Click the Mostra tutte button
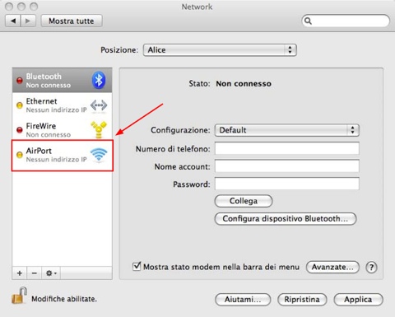 point(72,21)
